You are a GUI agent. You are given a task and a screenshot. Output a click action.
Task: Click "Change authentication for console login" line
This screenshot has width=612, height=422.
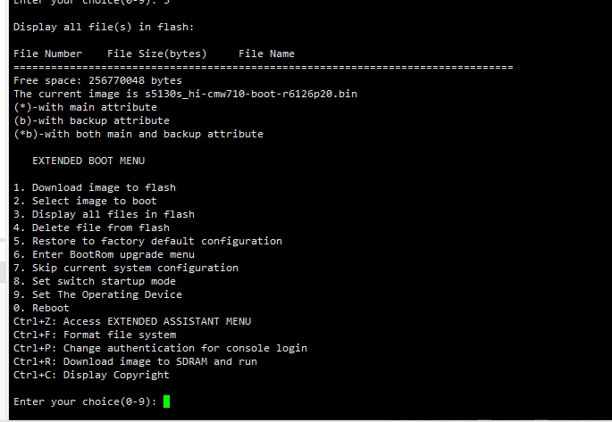(160, 348)
